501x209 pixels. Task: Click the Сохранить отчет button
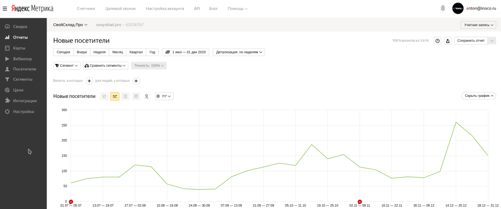[x=471, y=41]
